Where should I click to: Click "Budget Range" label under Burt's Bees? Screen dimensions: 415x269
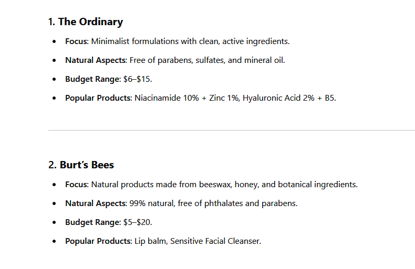click(x=92, y=222)
